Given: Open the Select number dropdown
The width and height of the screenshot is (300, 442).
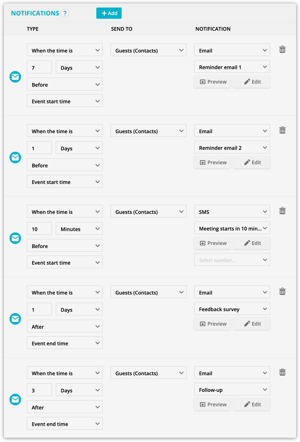Looking at the screenshot, I should (232, 260).
